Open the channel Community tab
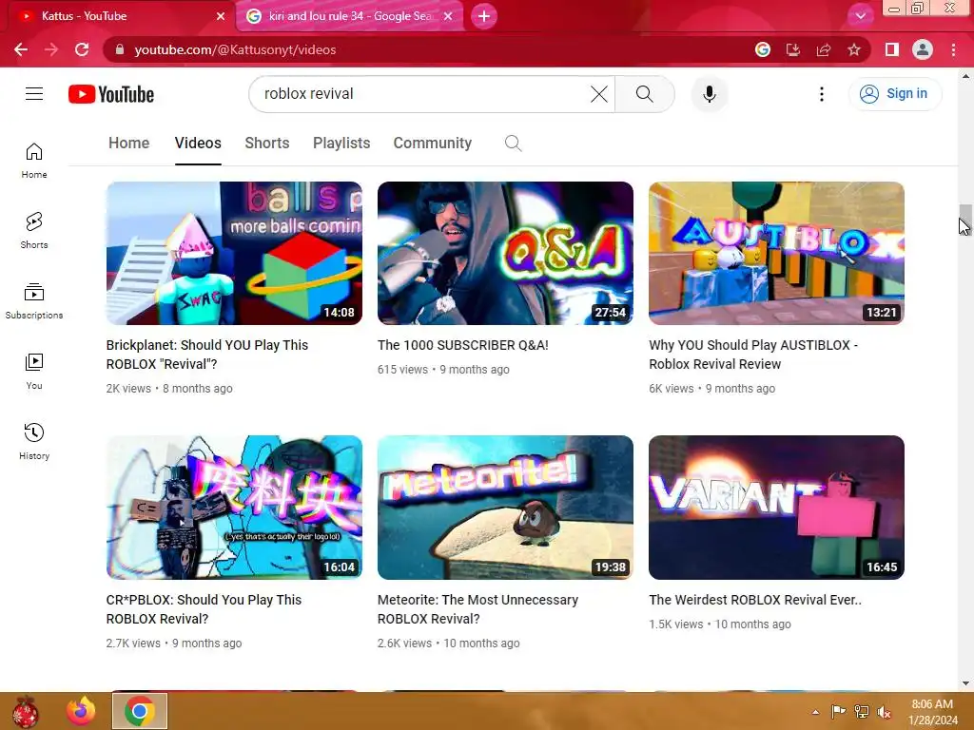The height and width of the screenshot is (730, 974). pyautogui.click(x=433, y=143)
